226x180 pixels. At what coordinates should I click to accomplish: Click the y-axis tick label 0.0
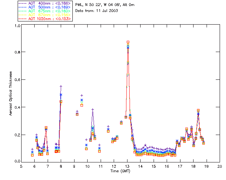[x=17, y=161]
